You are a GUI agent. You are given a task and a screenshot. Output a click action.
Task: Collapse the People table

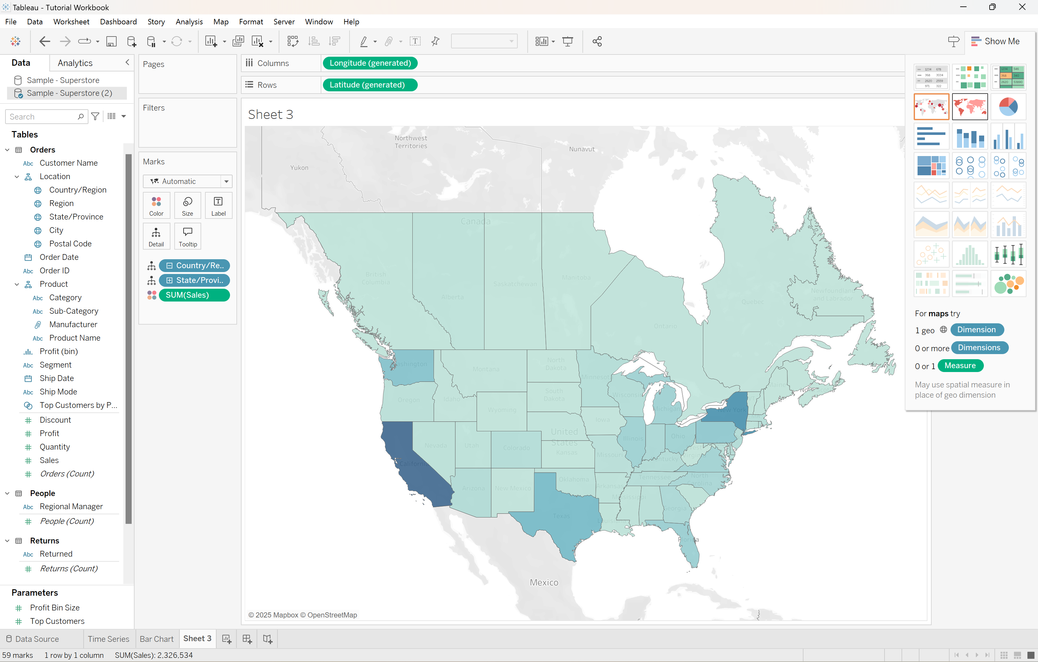point(7,493)
